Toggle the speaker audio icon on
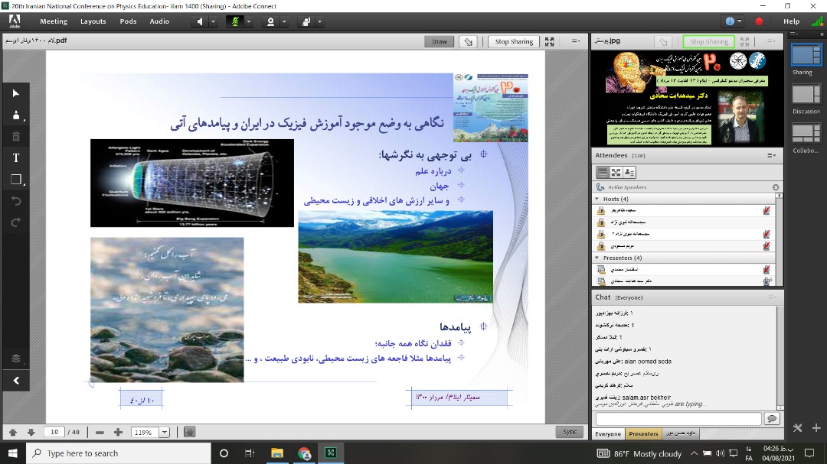Image resolution: width=827 pixels, height=464 pixels. click(201, 21)
